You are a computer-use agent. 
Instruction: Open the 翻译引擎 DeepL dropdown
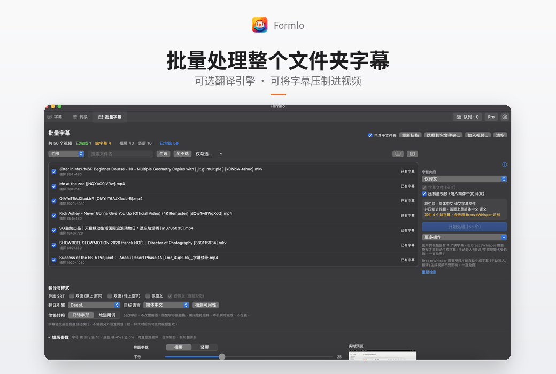click(94, 305)
